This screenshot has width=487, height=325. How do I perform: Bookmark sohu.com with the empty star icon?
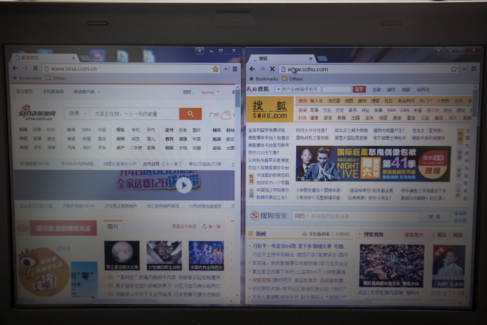454,69
